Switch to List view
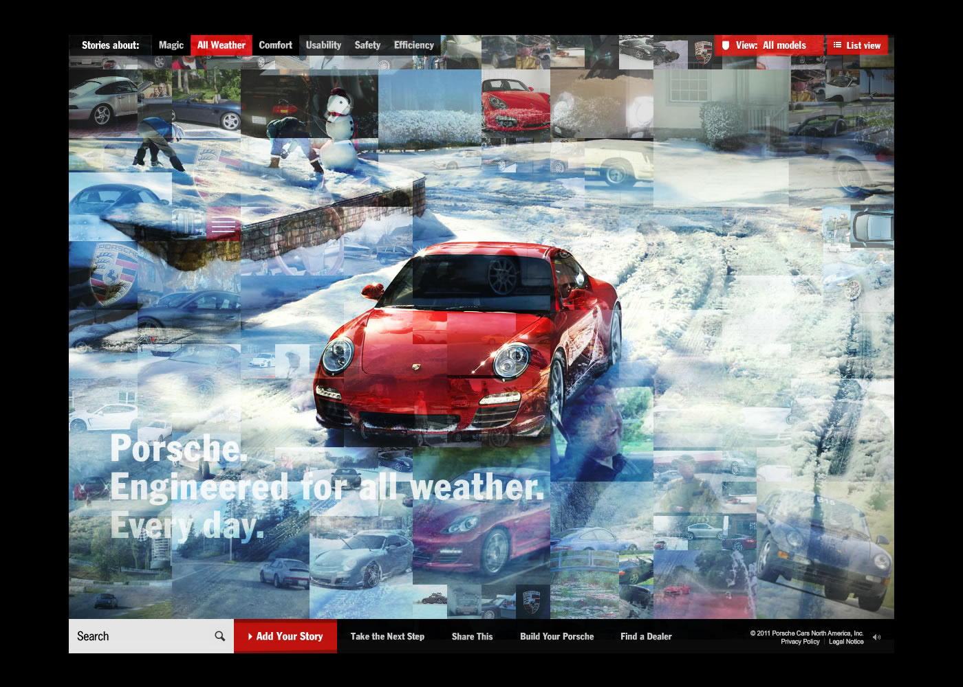 coord(857,45)
